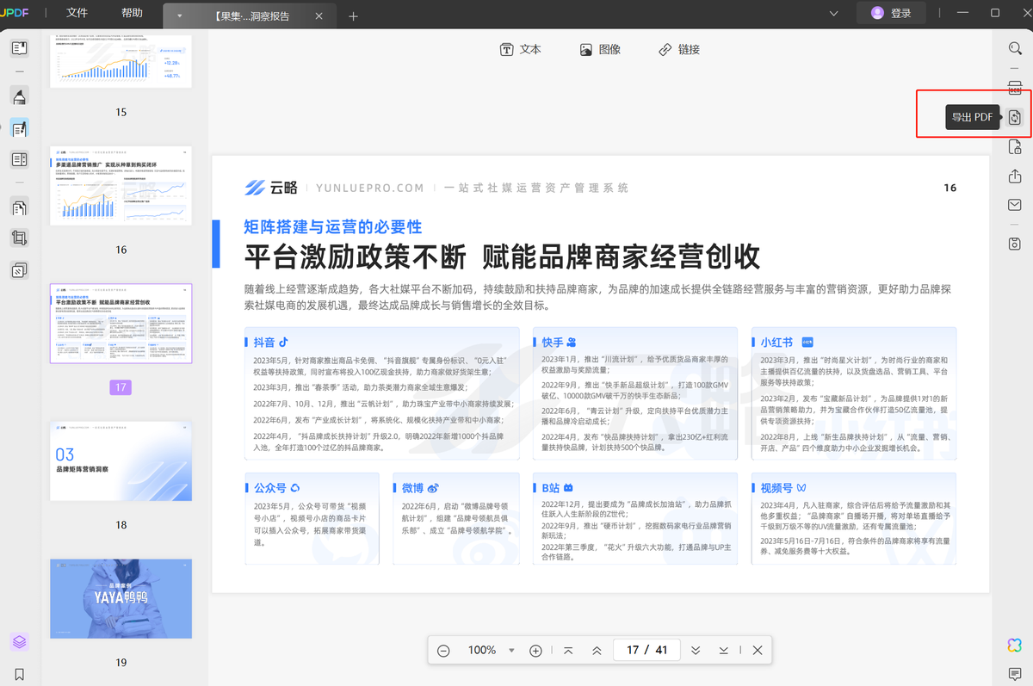The image size is (1033, 686).
Task: Click the B站 section title
Action: pos(551,488)
